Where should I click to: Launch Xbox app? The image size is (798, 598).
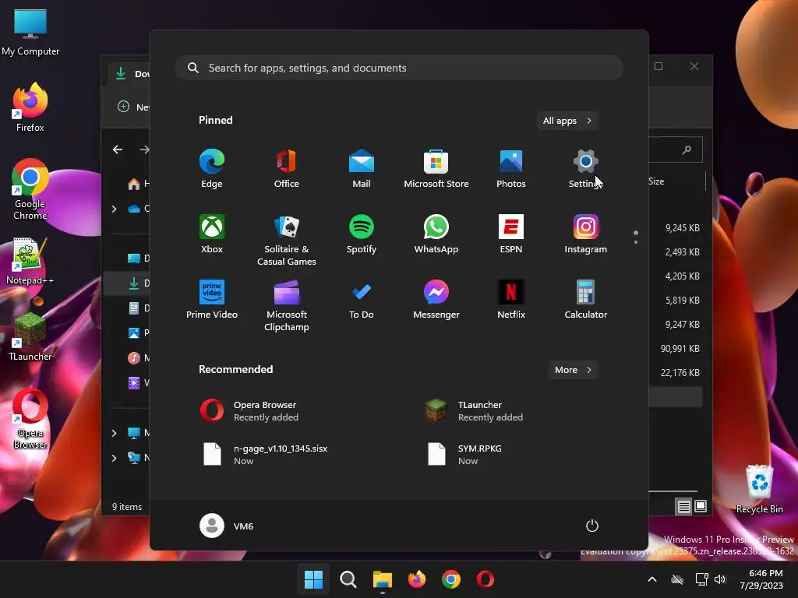click(212, 234)
